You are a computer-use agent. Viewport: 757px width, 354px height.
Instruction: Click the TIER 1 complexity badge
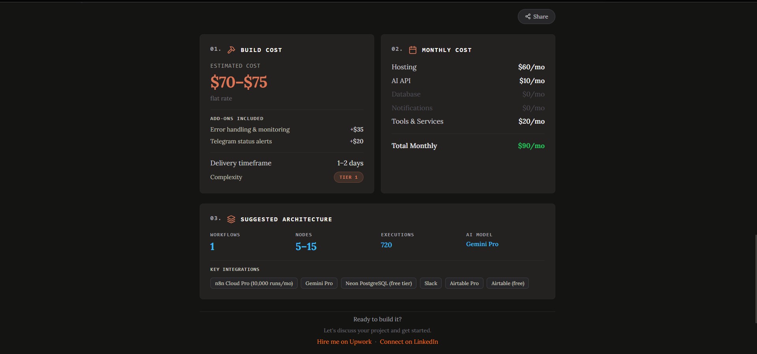(349, 177)
